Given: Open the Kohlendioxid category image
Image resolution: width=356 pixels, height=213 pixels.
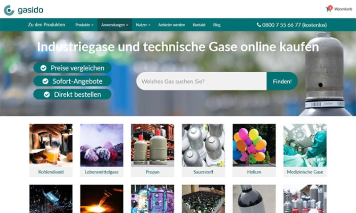Looking at the screenshot, I should pos(51,145).
